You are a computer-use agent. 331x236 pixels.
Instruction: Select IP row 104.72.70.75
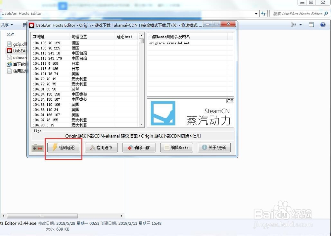(85, 84)
